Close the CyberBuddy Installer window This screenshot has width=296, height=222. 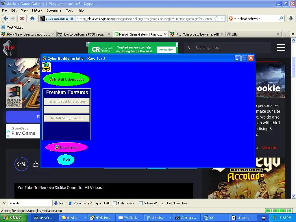(251, 58)
